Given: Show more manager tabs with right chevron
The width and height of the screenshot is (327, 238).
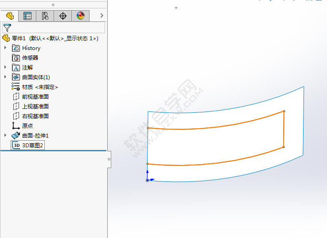Looking at the screenshot, I should pyautogui.click(x=102, y=15).
